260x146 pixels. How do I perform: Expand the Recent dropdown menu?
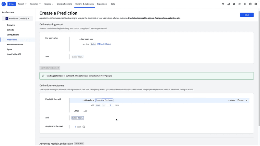(x=22, y=4)
